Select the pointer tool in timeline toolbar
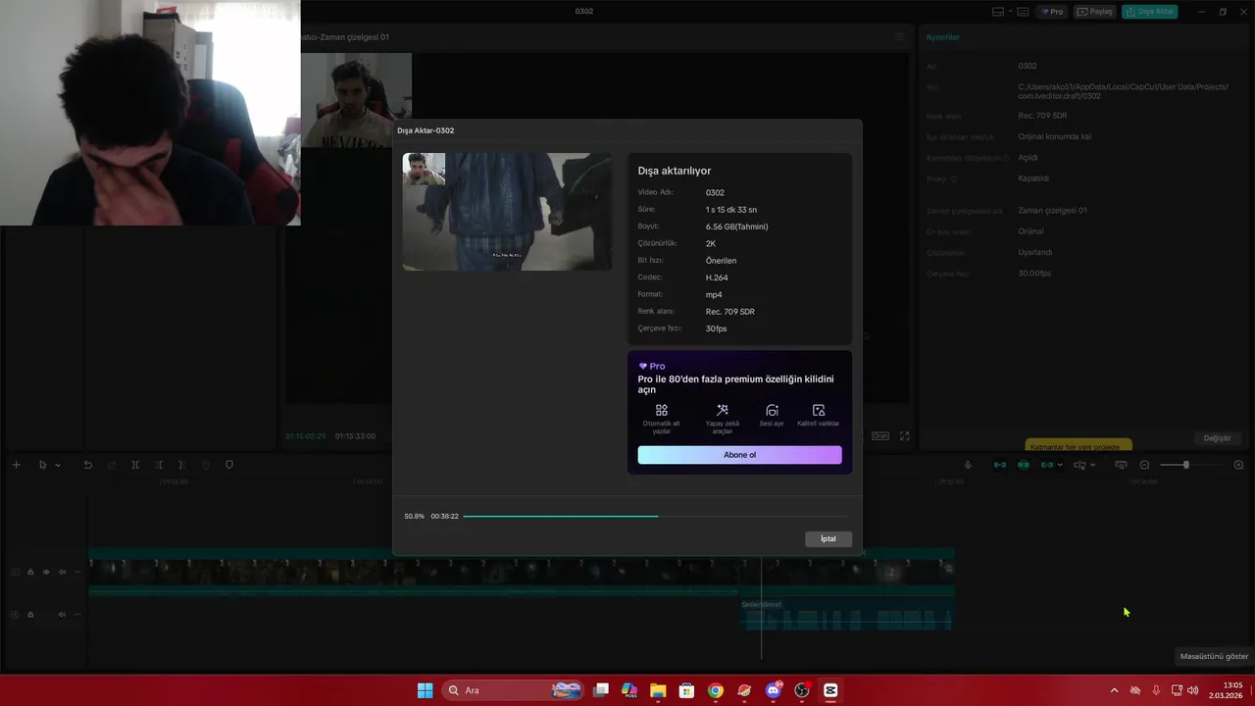The width and height of the screenshot is (1255, 706). point(42,465)
